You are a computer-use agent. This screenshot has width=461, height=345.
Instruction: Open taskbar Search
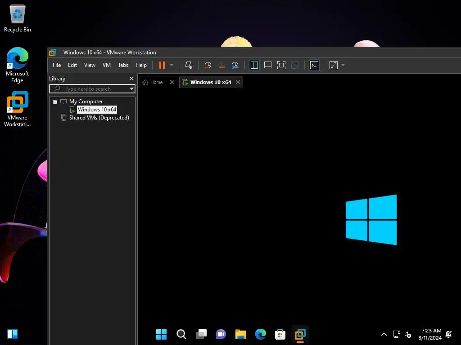[181, 334]
